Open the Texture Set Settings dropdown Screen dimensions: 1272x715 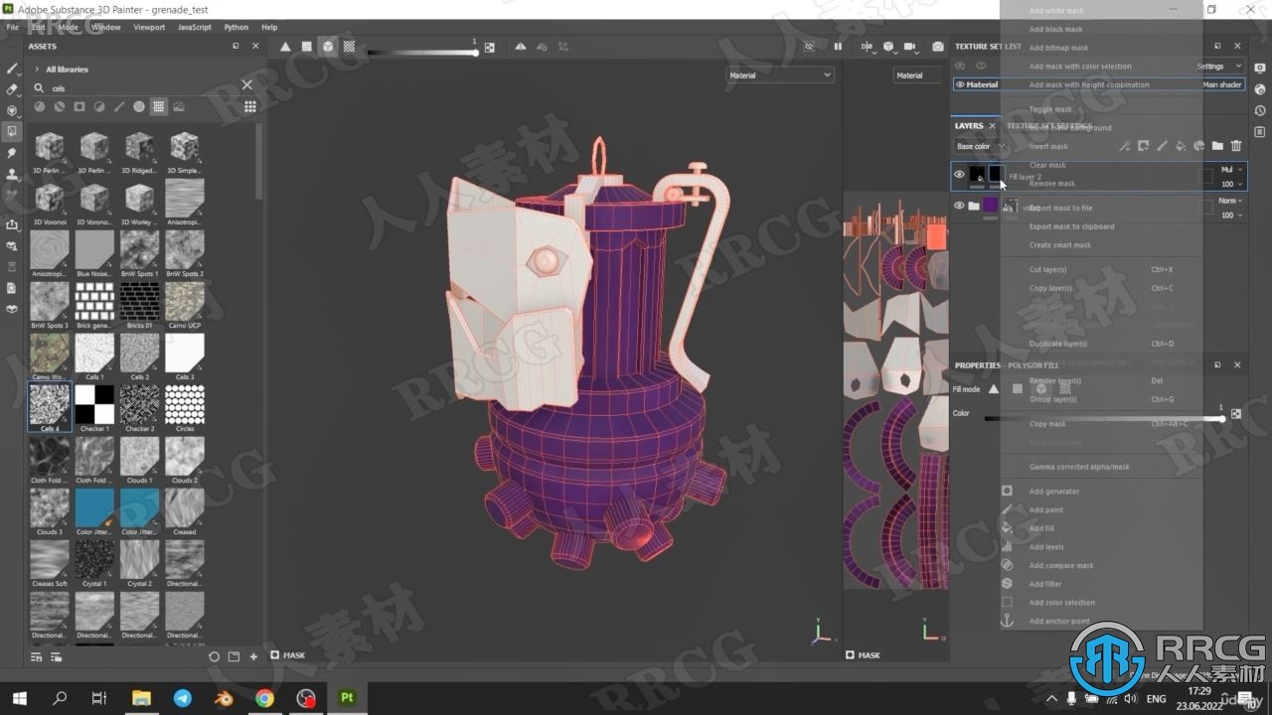tap(1218, 67)
